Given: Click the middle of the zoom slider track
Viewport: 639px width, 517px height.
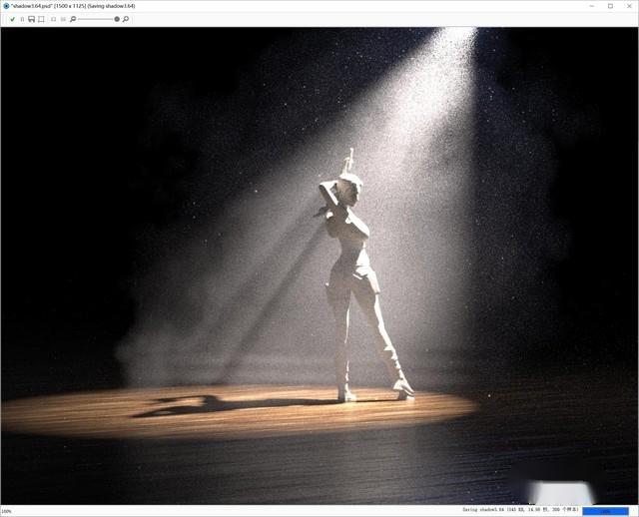Looking at the screenshot, I should (x=98, y=19).
